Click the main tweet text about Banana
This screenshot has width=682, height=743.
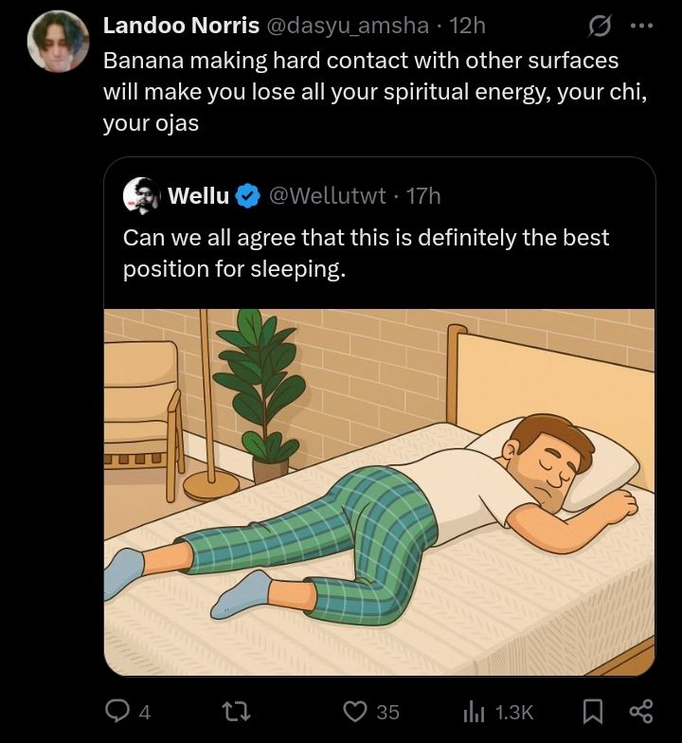[x=374, y=91]
